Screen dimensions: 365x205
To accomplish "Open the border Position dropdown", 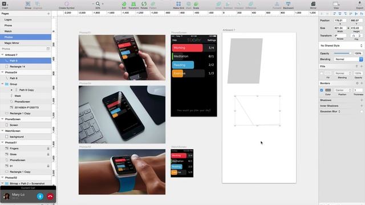I will (343, 90).
